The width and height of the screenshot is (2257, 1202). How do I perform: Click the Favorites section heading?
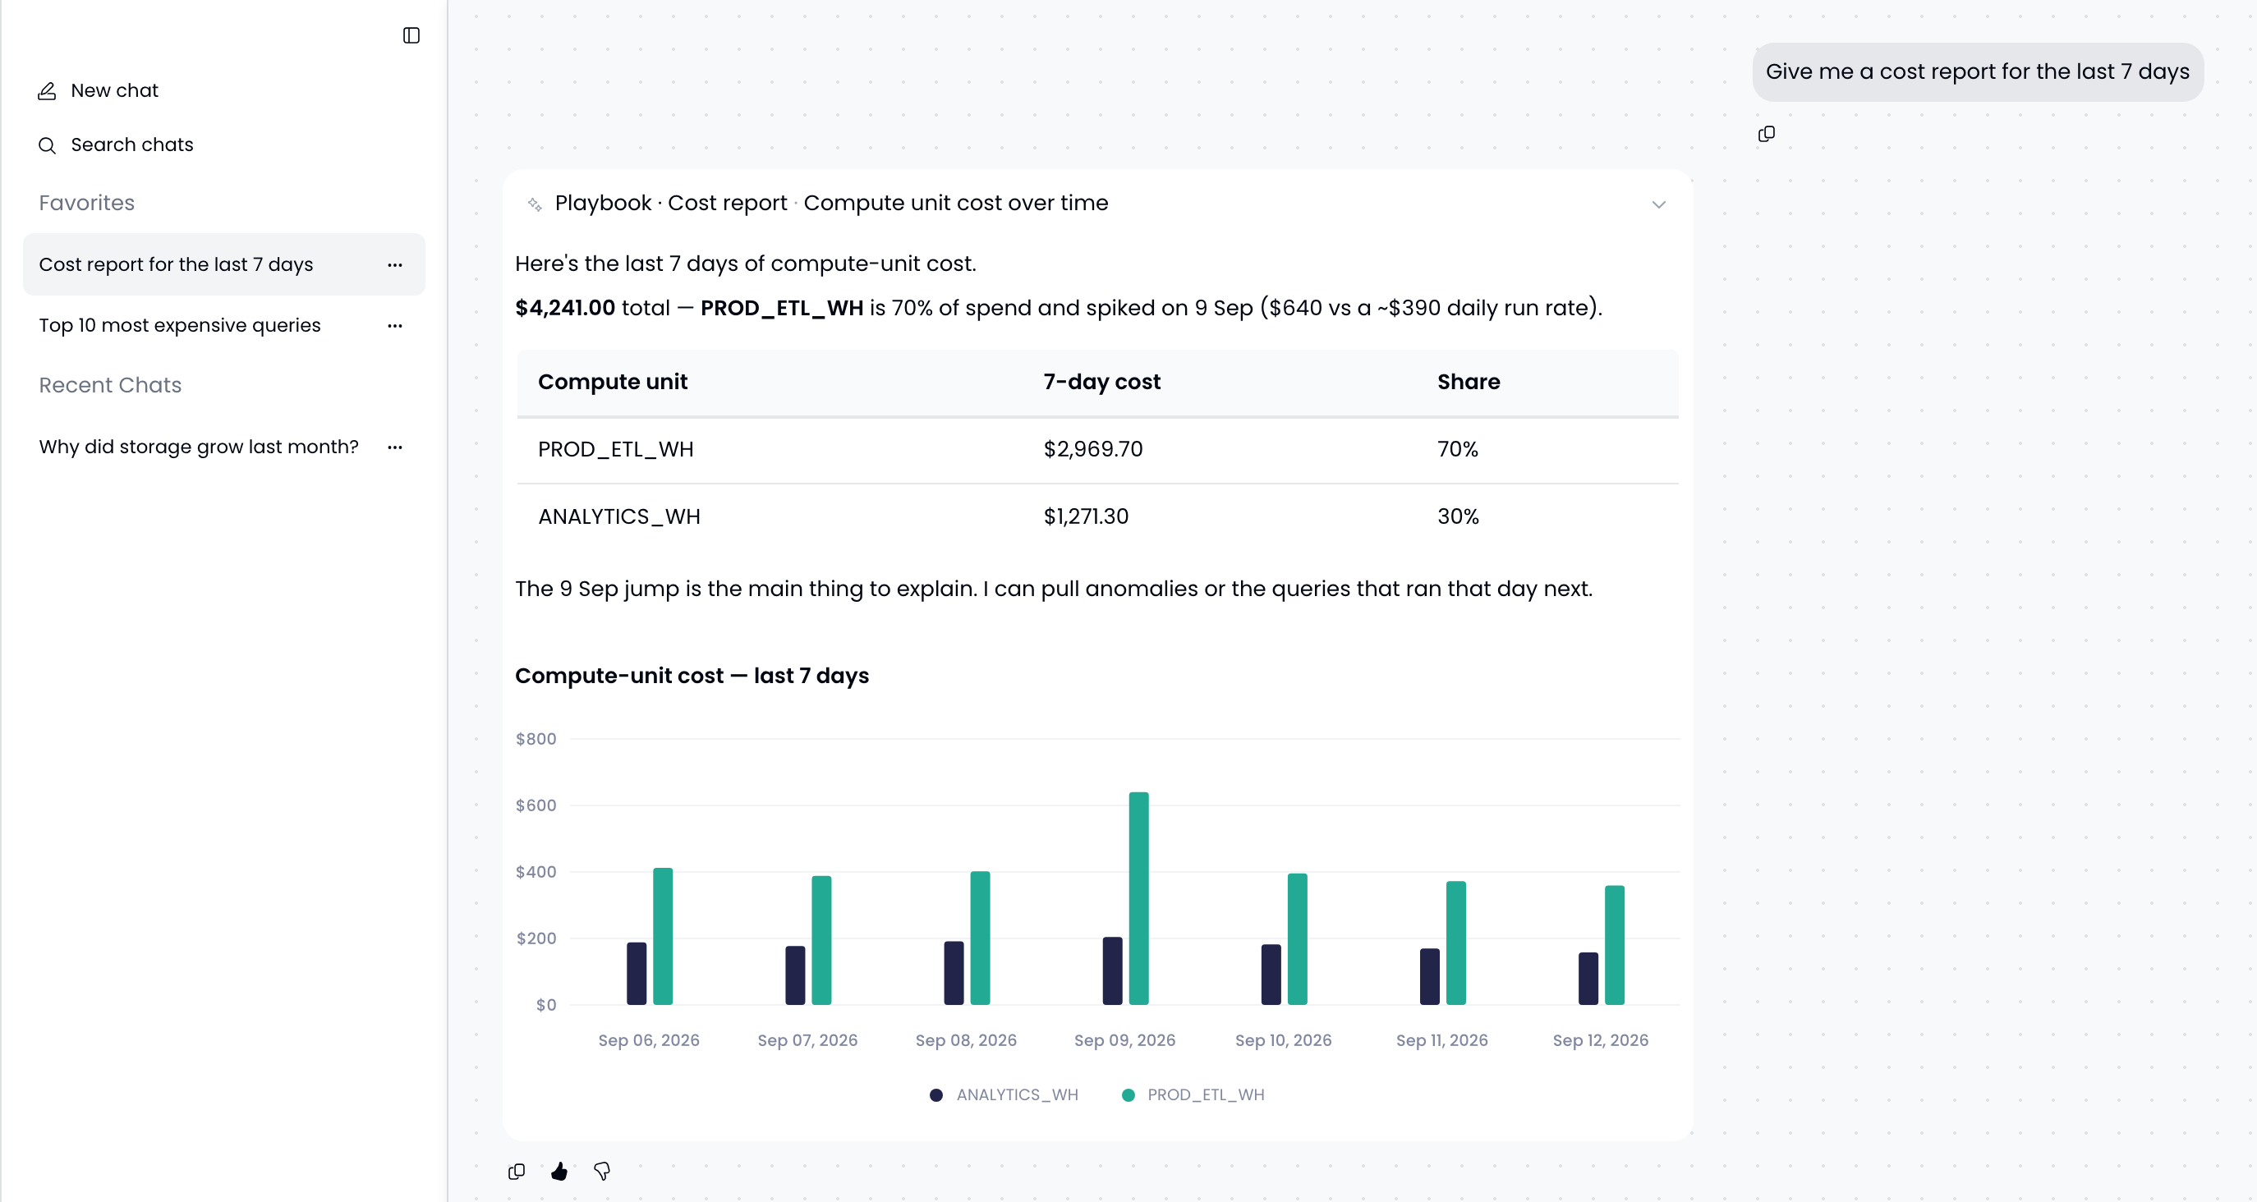coord(87,204)
